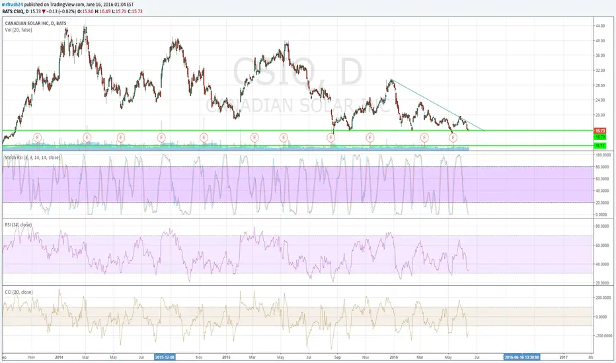Click the 2017 label on the time axis
This screenshot has width=616, height=363.
pyautogui.click(x=563, y=357)
